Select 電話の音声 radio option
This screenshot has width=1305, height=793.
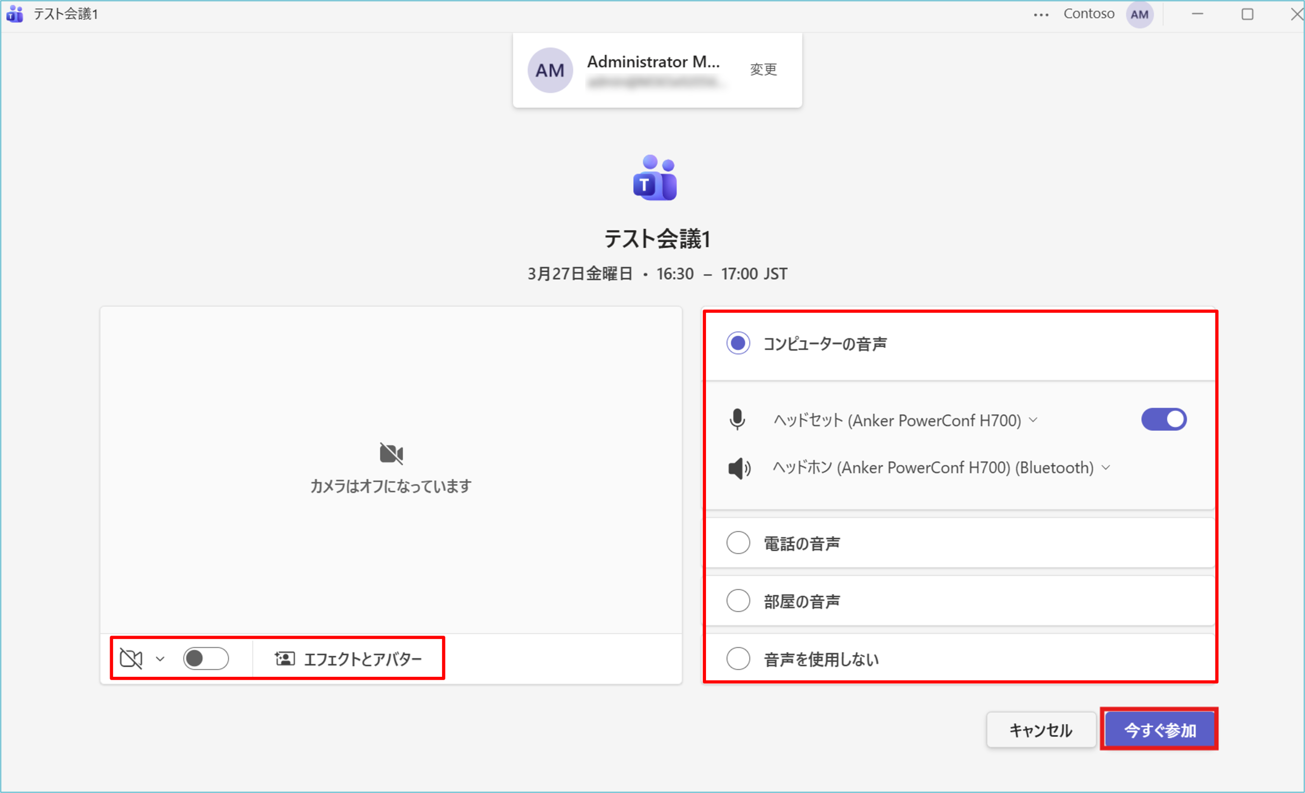tap(738, 543)
